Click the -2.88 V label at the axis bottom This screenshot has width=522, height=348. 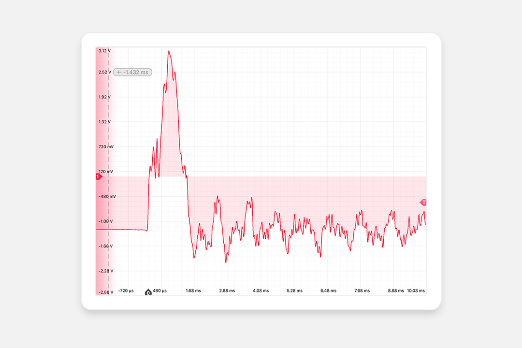point(105,291)
